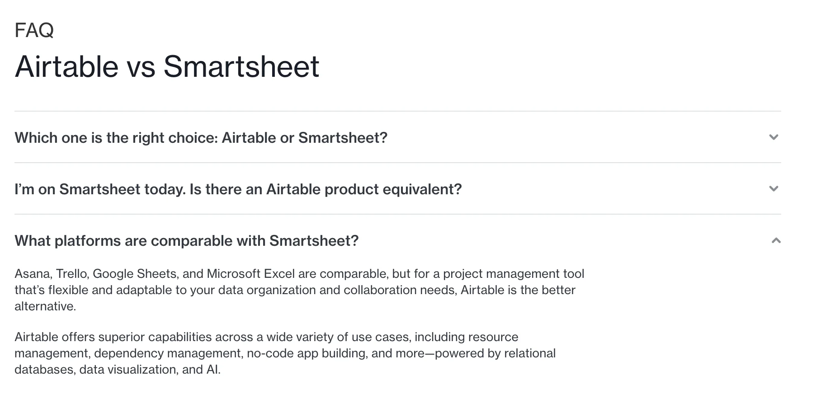This screenshot has height=403, width=821.
Task: Click the paragraph starting with 'Airtable offers superior'
Action: tap(285, 353)
